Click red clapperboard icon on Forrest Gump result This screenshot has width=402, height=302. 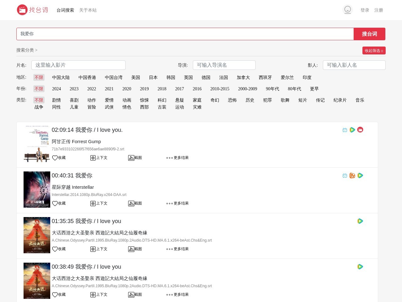click(360, 130)
